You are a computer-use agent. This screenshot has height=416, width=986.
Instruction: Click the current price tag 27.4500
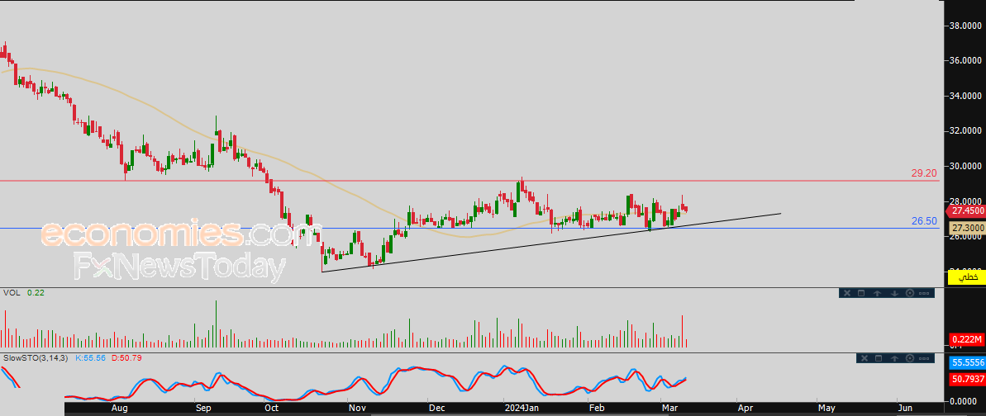coord(965,211)
